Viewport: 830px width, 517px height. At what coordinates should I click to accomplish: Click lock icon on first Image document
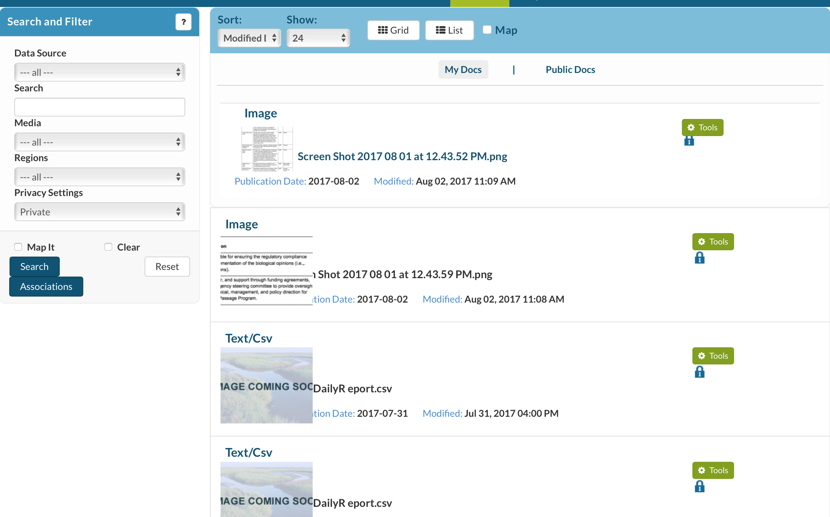[689, 141]
